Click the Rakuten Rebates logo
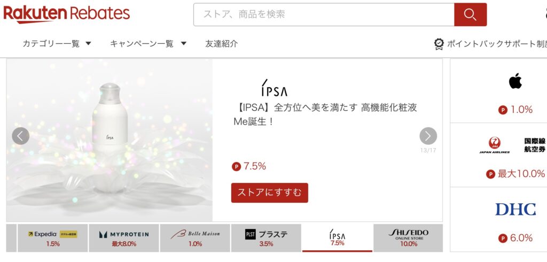 point(66,13)
